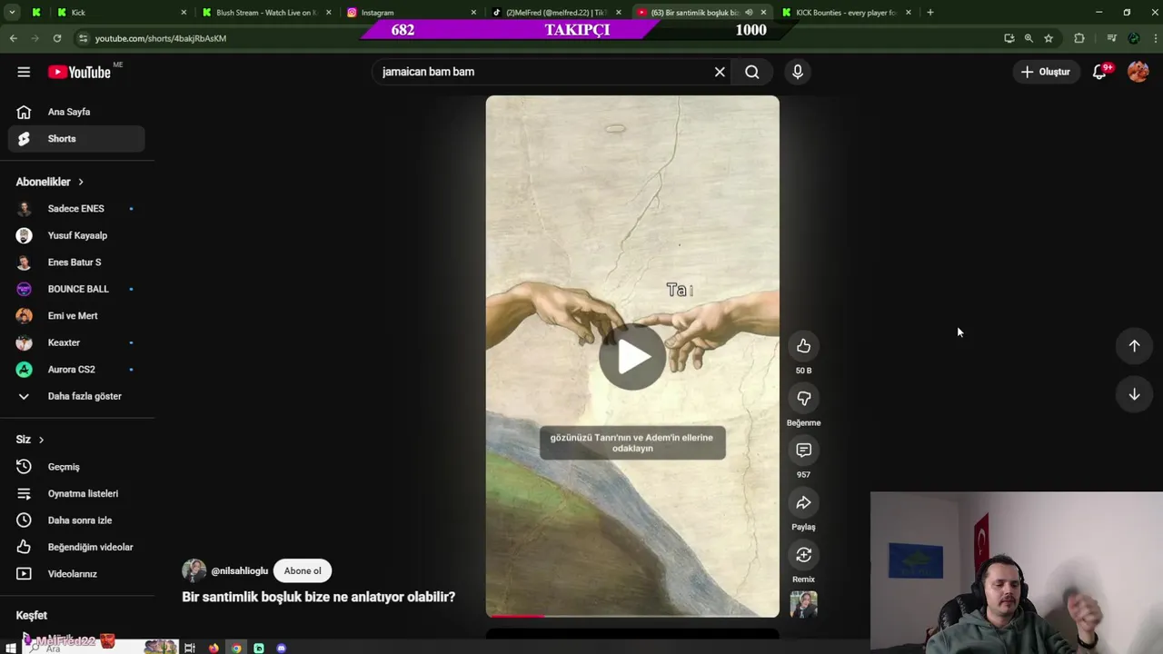This screenshot has width=1163, height=654.
Task: Go to the previous short with up arrow
Action: pyautogui.click(x=1134, y=345)
